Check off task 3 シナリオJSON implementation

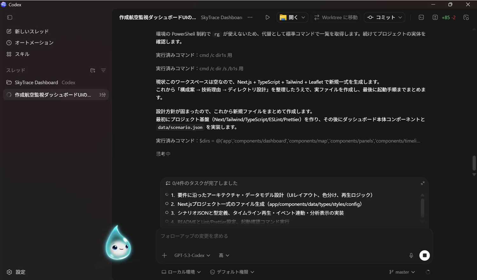[x=167, y=213]
